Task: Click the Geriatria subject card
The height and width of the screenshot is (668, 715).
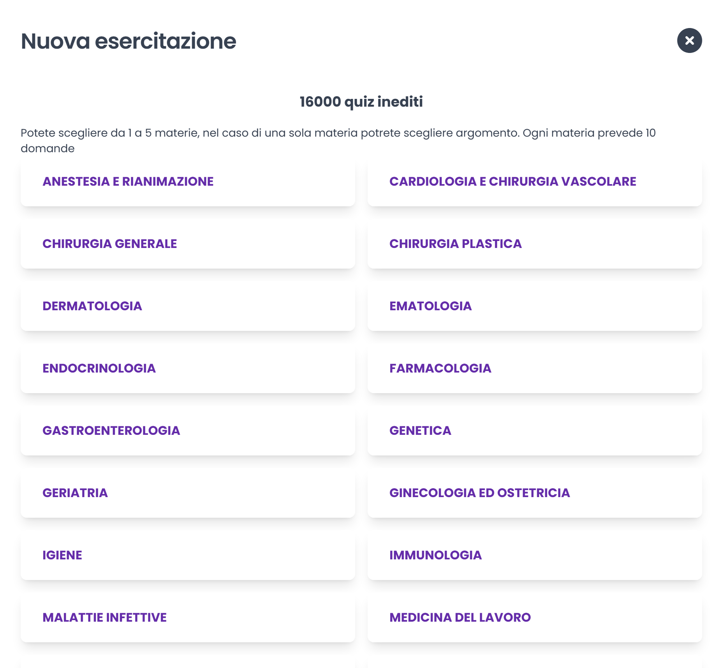Action: [x=188, y=493]
